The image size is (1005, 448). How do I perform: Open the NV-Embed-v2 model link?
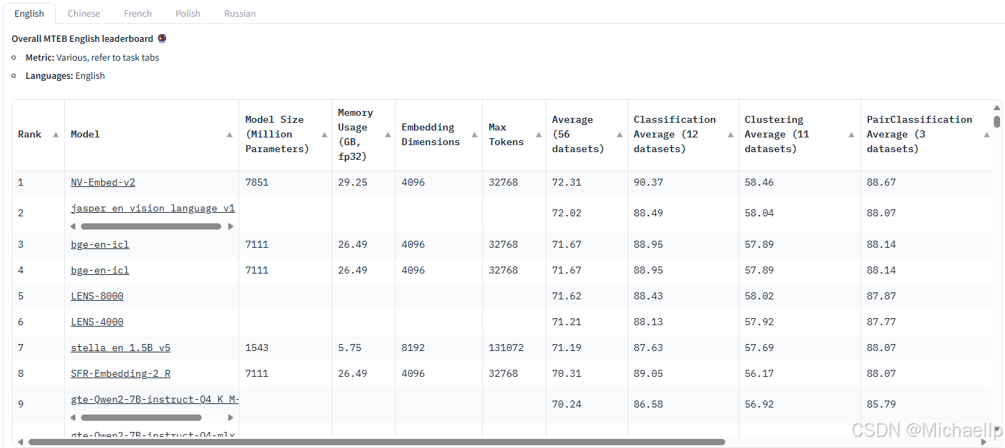(x=103, y=182)
